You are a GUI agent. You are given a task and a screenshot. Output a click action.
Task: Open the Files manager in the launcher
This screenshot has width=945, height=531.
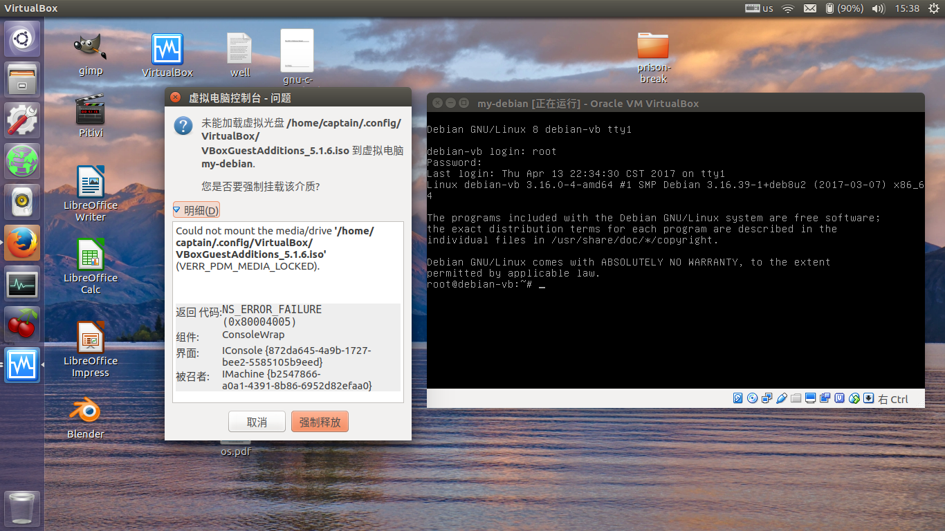pyautogui.click(x=22, y=80)
